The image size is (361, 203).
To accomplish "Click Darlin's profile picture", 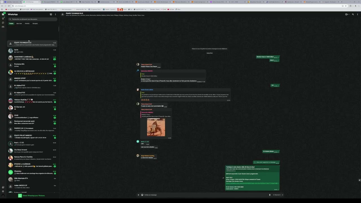I will pyautogui.click(x=10, y=51).
